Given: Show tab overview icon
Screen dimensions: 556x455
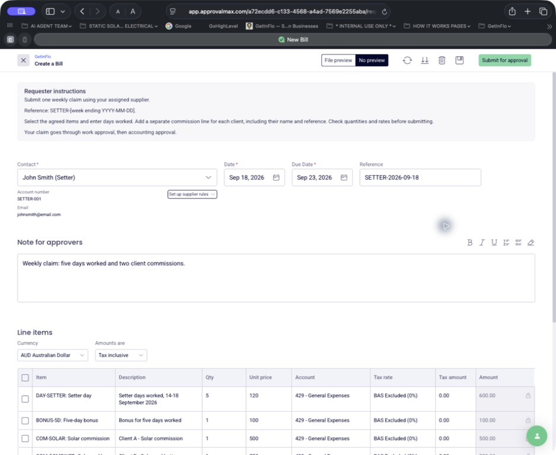Looking at the screenshot, I should [x=543, y=11].
